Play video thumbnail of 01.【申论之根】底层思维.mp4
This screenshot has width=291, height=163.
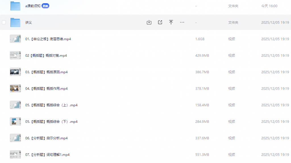tap(15, 39)
